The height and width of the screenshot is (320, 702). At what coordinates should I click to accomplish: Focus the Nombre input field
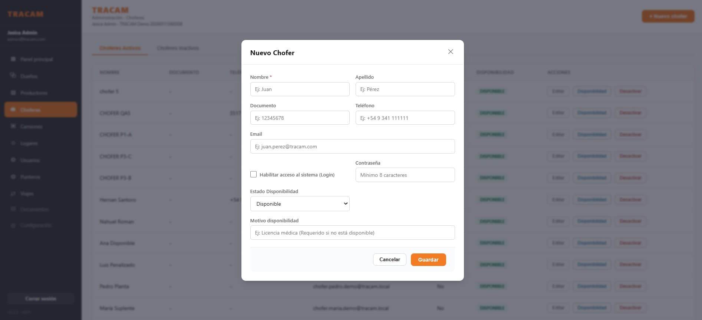(300, 89)
